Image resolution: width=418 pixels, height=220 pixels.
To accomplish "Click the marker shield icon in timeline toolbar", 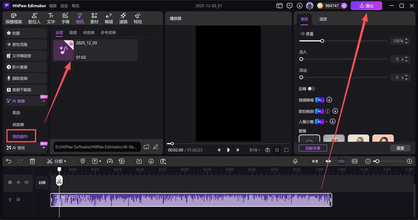I will point(83,161).
